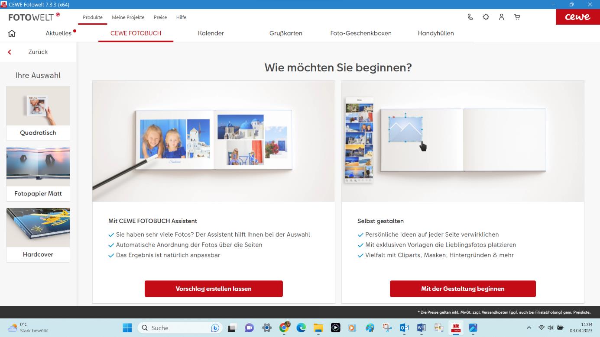Open Microsoft Word from the taskbar

point(422,328)
